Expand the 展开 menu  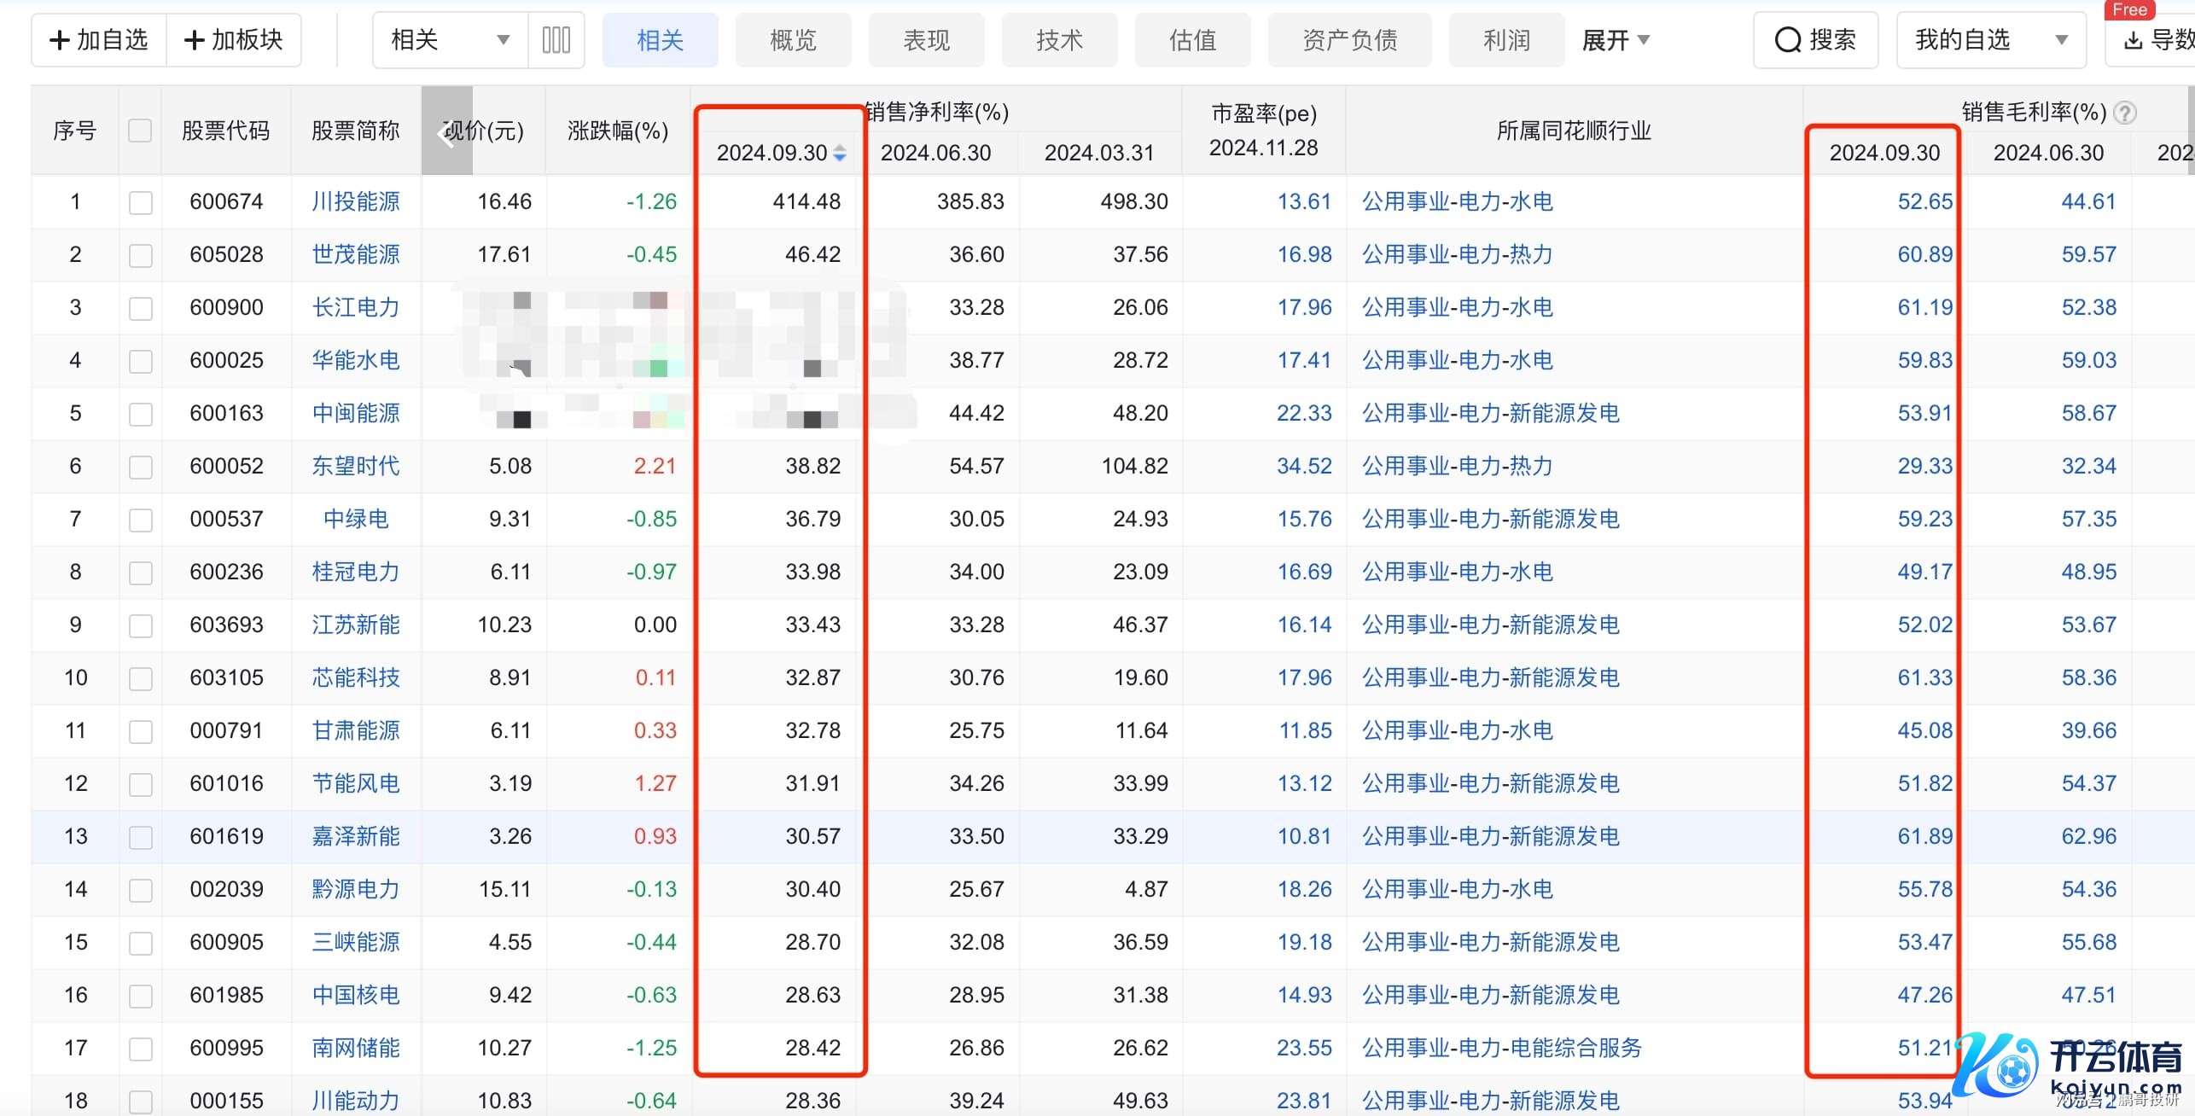[1615, 40]
